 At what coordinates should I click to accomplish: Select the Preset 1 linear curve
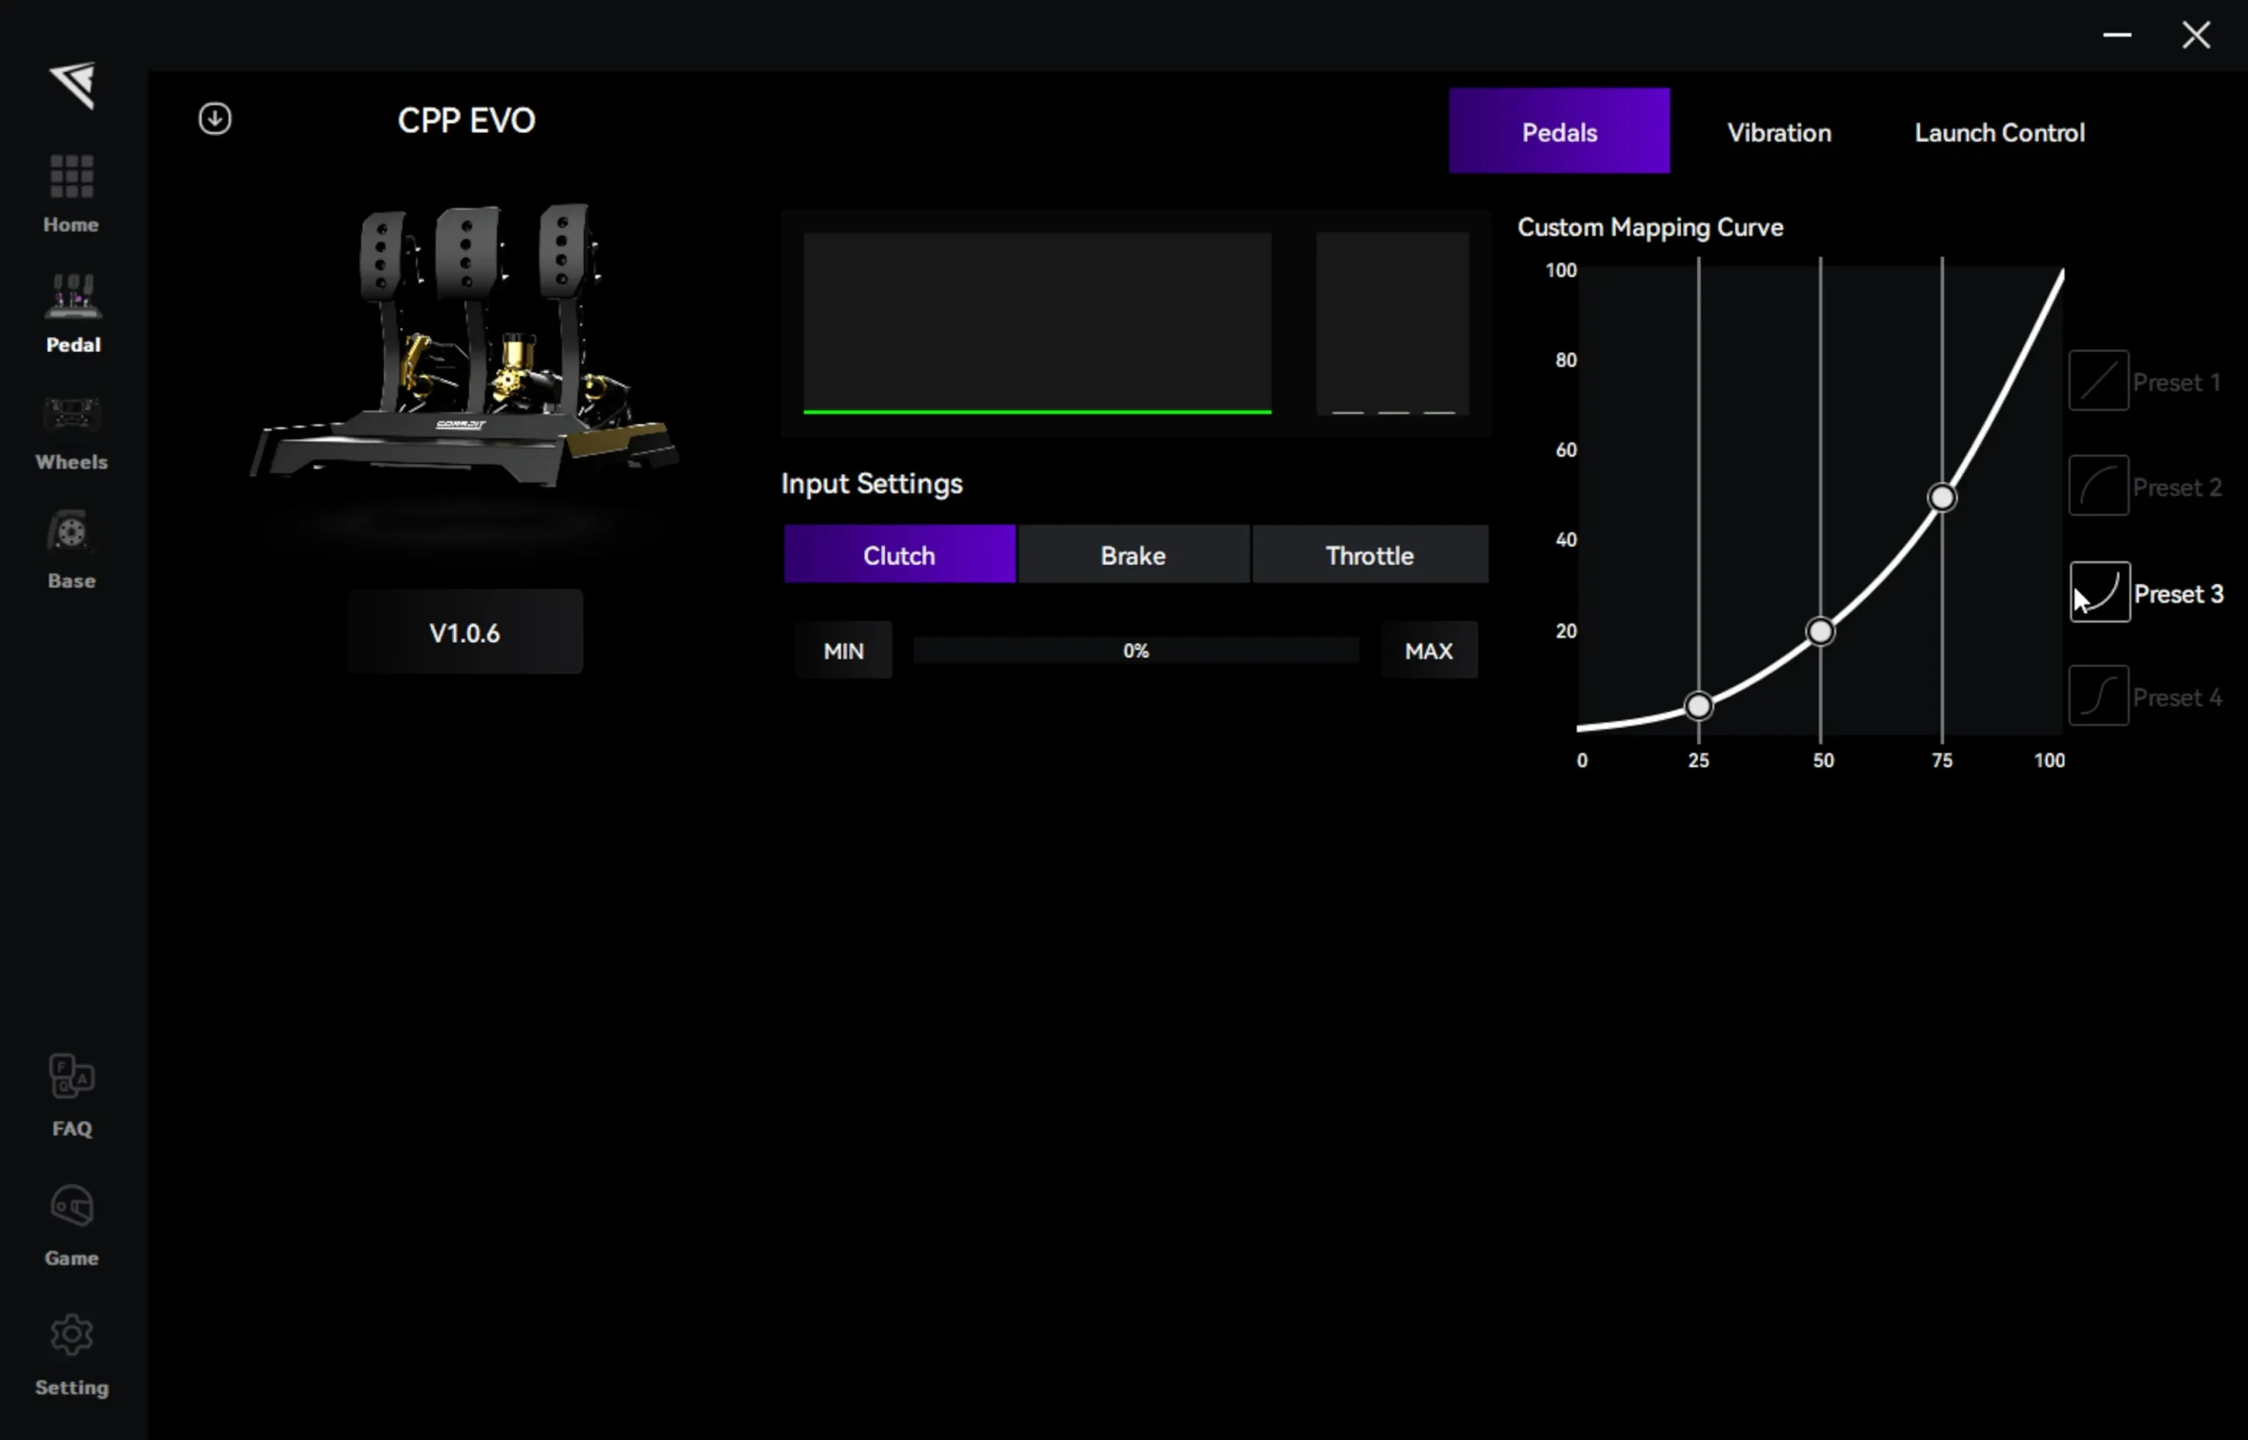[2099, 380]
